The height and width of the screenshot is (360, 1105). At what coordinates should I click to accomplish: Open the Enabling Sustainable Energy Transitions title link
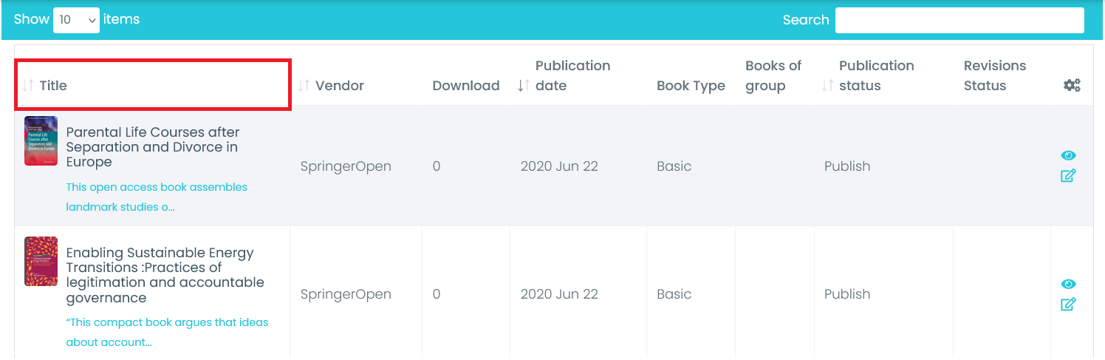(x=165, y=275)
